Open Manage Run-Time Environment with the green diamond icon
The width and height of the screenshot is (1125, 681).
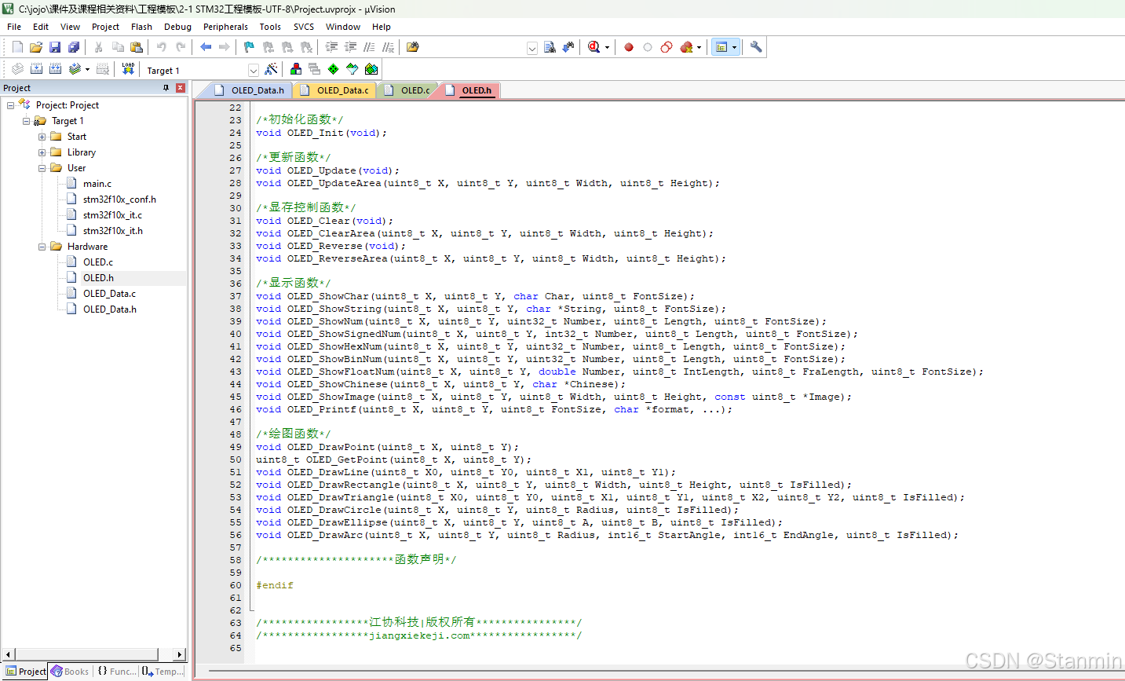(x=334, y=69)
